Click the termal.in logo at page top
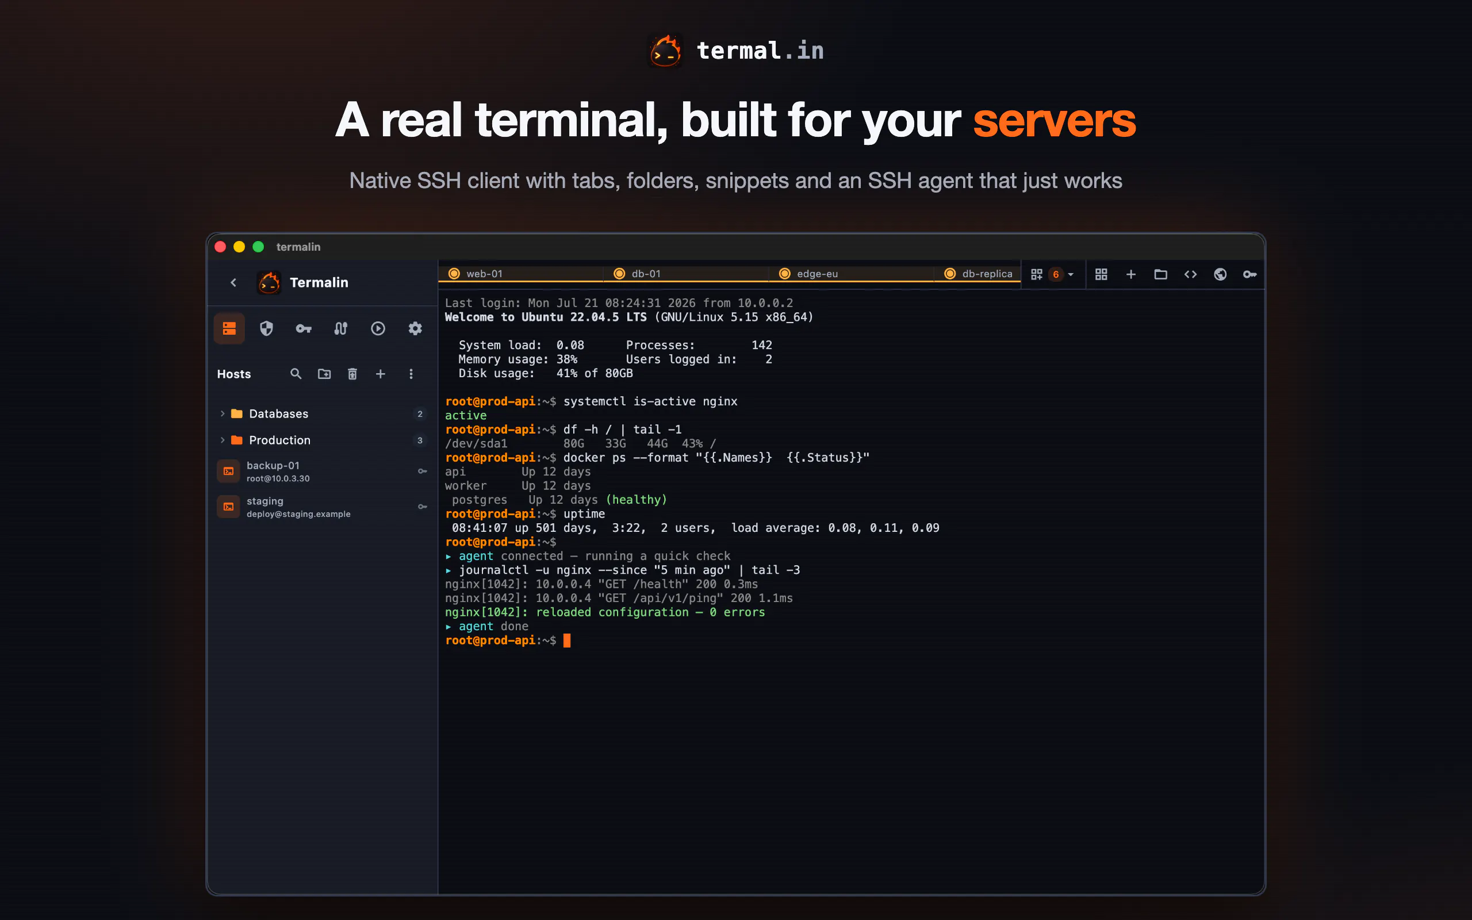Viewport: 1472px width, 920px height. coord(736,51)
